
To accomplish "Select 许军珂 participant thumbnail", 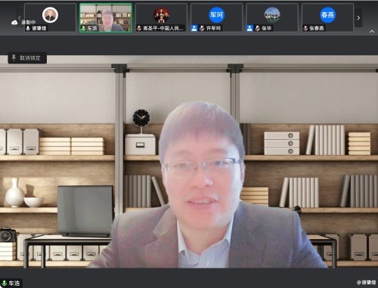I will tap(217, 17).
